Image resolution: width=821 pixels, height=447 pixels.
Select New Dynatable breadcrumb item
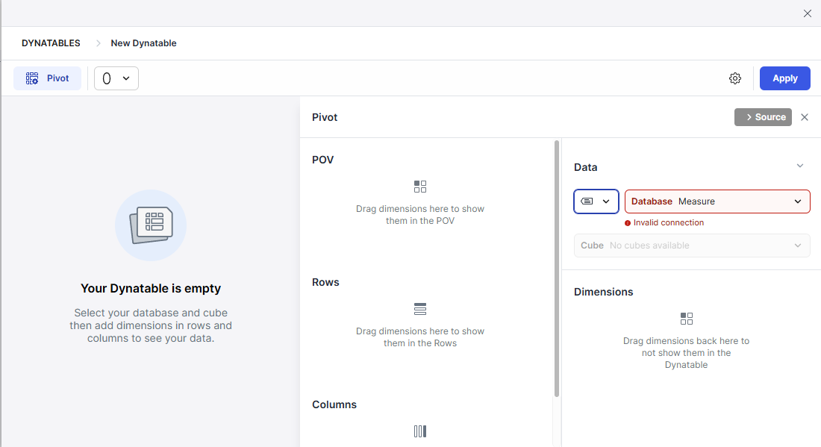point(143,43)
